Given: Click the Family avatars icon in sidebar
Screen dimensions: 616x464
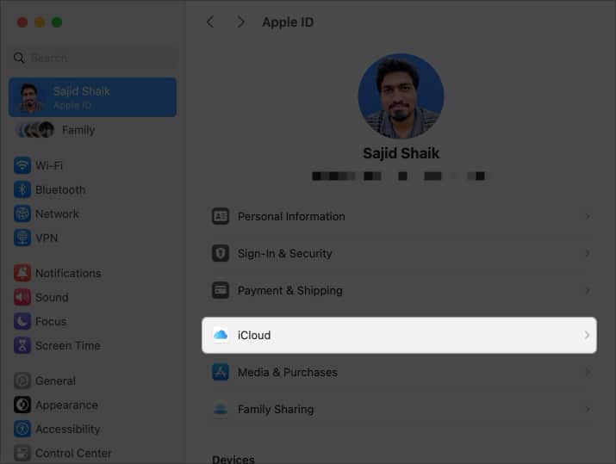Looking at the screenshot, I should 34,129.
